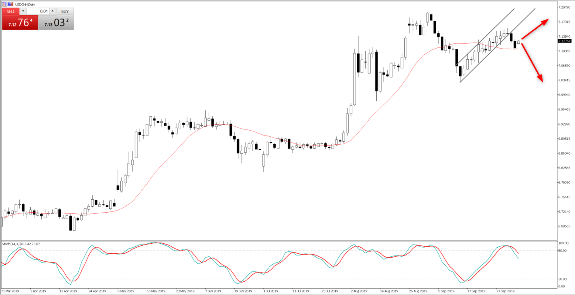This screenshot has width=575, height=295.
Task: Decrease lot volume with the down arrow
Action: point(23,11)
